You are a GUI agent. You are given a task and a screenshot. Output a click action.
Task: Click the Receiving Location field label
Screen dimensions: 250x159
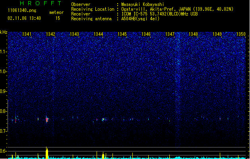[93, 9]
